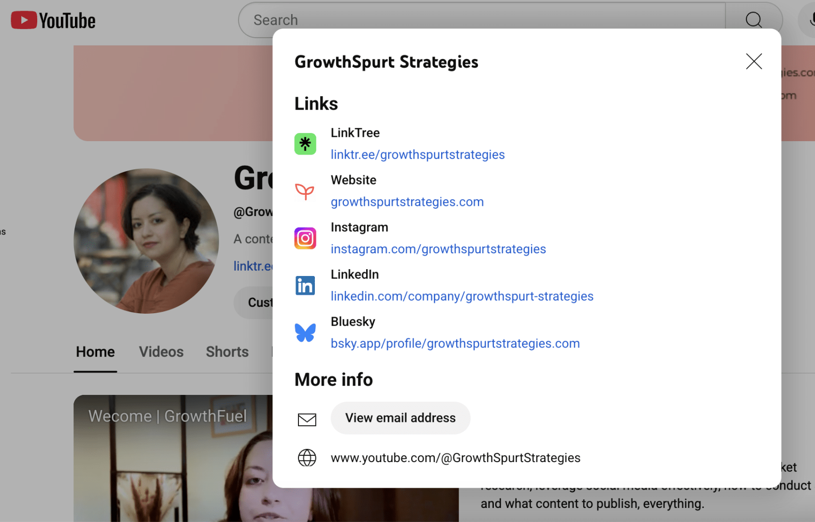Switch to the Home tab
The image size is (815, 522).
click(x=95, y=352)
